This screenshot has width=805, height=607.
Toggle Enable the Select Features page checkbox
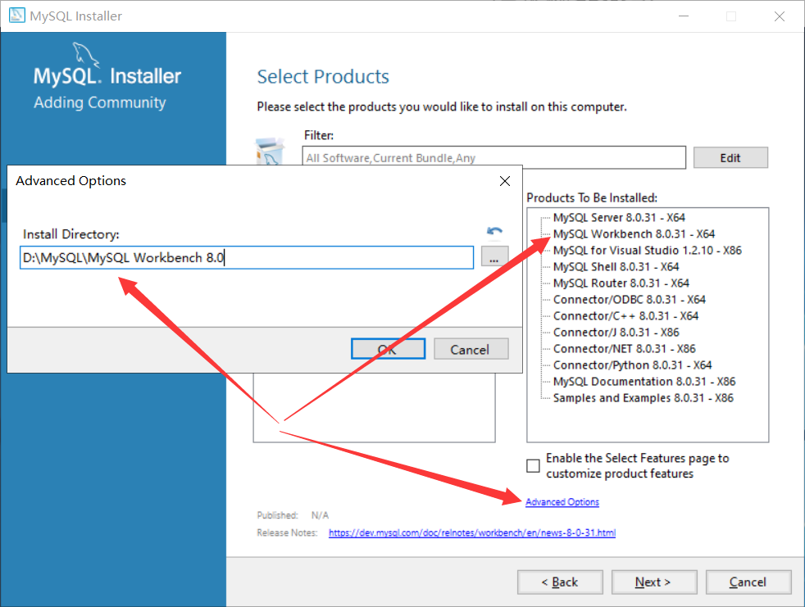point(533,465)
